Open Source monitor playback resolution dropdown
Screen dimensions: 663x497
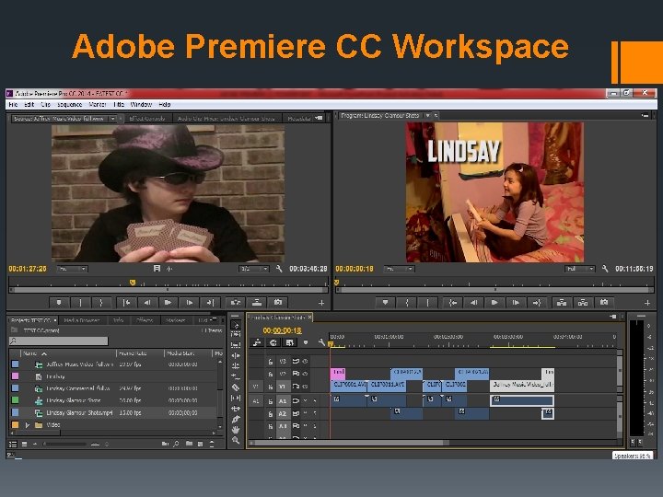tap(254, 269)
